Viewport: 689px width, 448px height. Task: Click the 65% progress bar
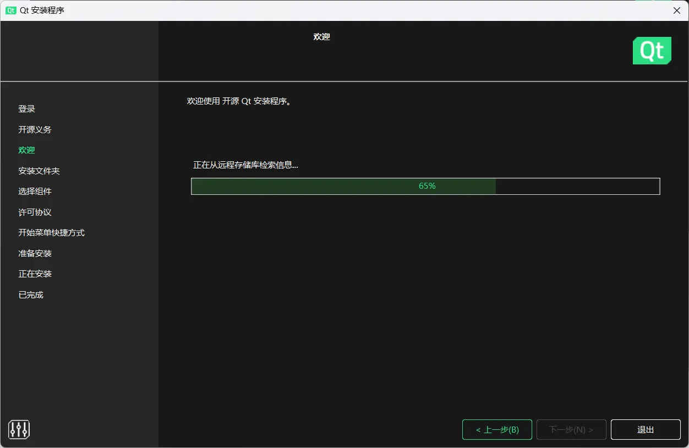(x=425, y=186)
